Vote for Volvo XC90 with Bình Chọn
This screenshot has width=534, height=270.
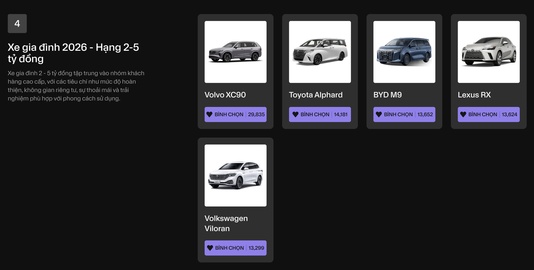235,114
